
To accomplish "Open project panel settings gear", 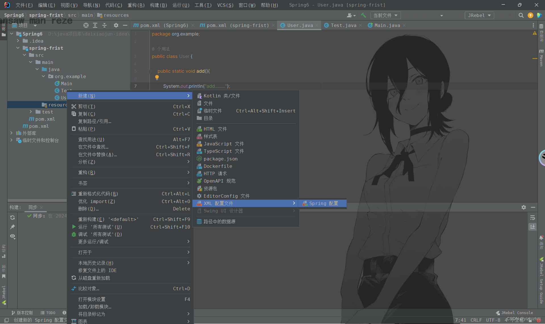I will click(x=116, y=25).
